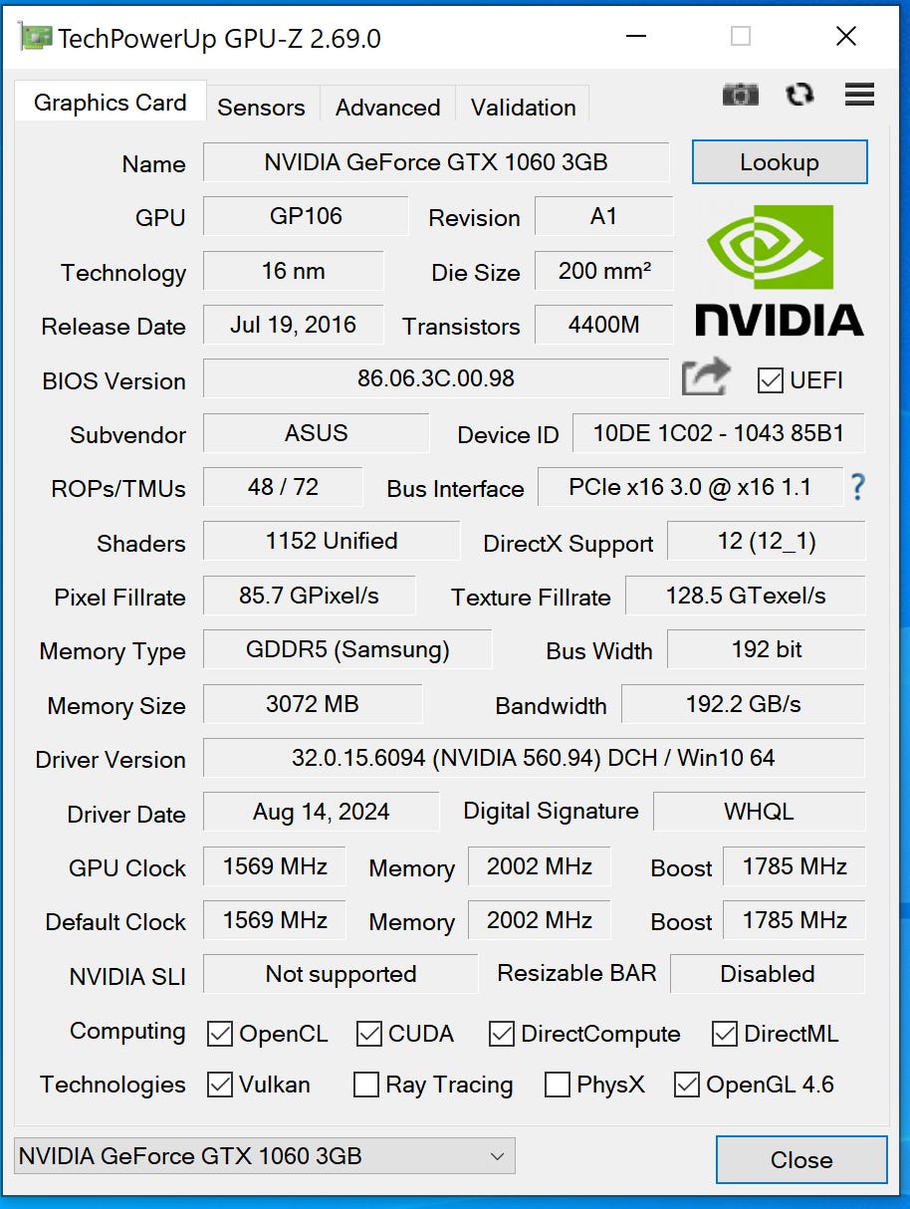Click the GPU-Z app icon in title bar

(34, 38)
